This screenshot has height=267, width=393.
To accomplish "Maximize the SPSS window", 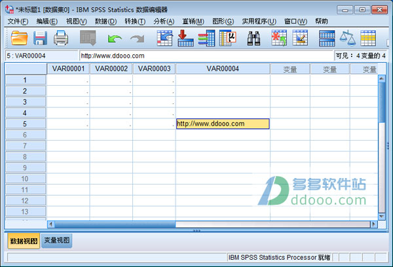I will coord(362,10).
